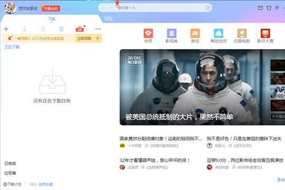Screen dimensions: 285x190
Task: Click the 十点电影 author avatar
Action: pos(122,146)
